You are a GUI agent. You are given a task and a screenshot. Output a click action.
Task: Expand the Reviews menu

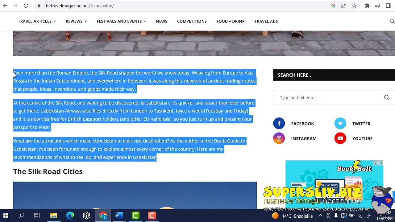(x=76, y=21)
